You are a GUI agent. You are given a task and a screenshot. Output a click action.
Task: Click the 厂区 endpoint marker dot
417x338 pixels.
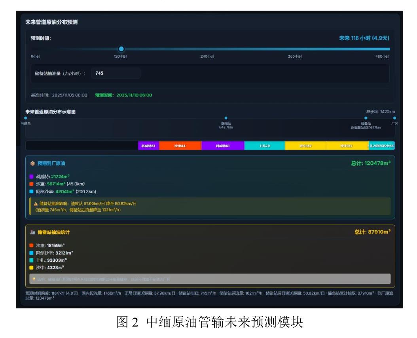click(395, 118)
